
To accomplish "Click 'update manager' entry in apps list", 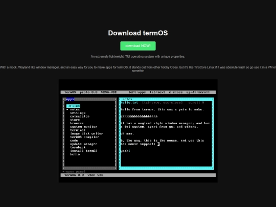I will [84, 144].
